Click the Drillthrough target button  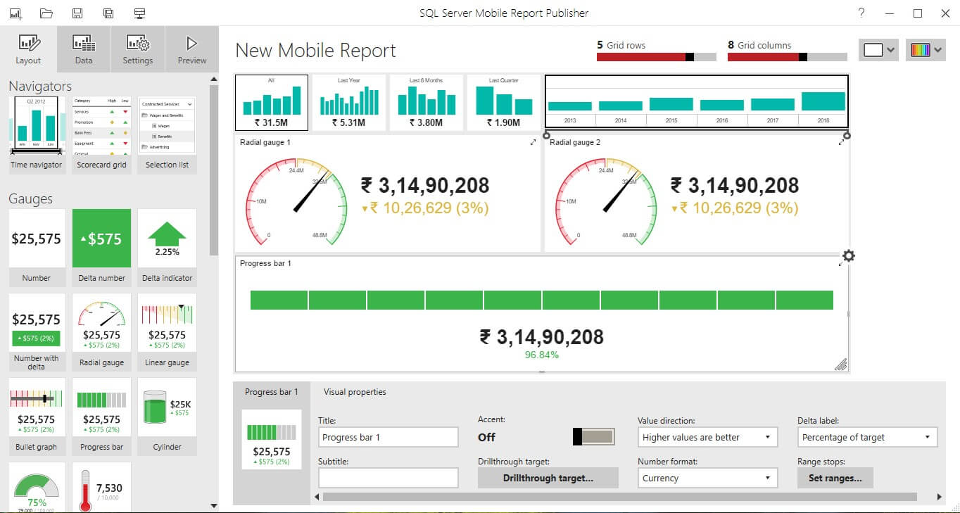point(548,478)
